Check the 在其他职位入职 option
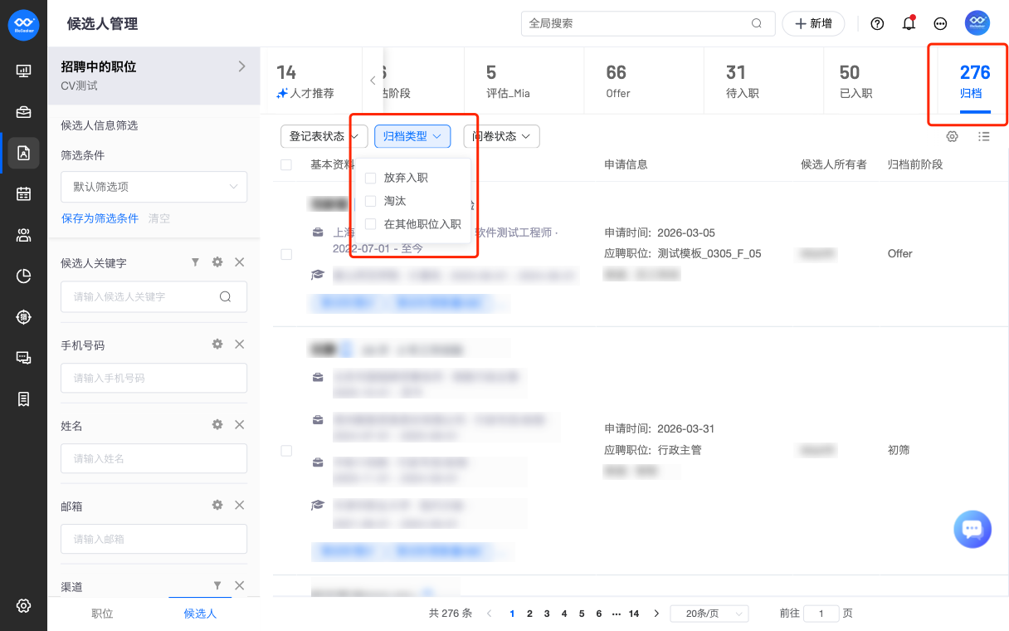 [371, 224]
